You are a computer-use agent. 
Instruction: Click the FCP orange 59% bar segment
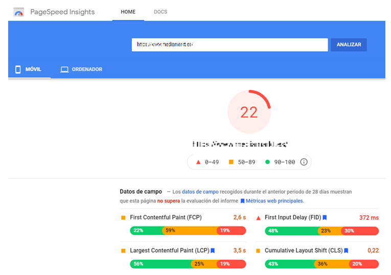190,231
